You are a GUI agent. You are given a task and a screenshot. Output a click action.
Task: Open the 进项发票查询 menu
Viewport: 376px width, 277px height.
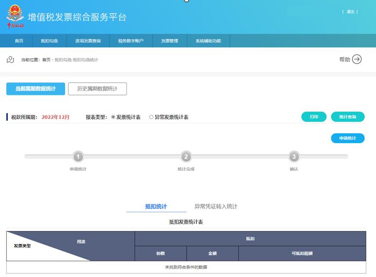click(88, 41)
